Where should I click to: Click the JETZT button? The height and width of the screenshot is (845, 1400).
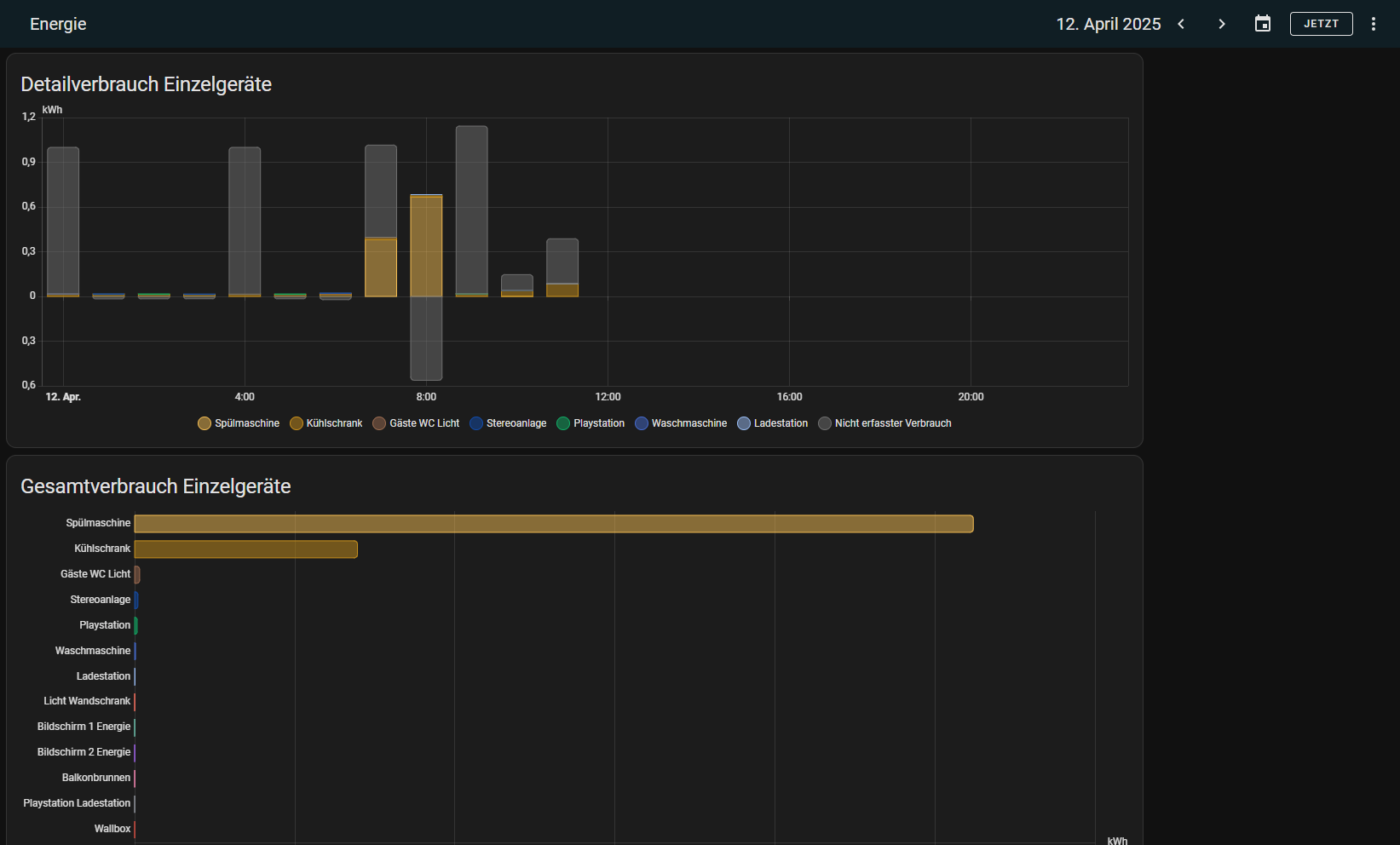pyautogui.click(x=1321, y=24)
